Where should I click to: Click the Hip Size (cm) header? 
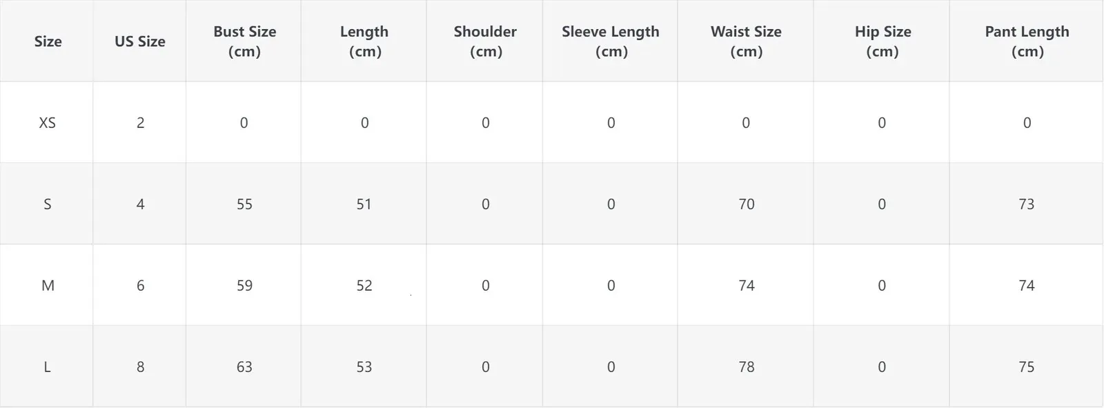883,41
